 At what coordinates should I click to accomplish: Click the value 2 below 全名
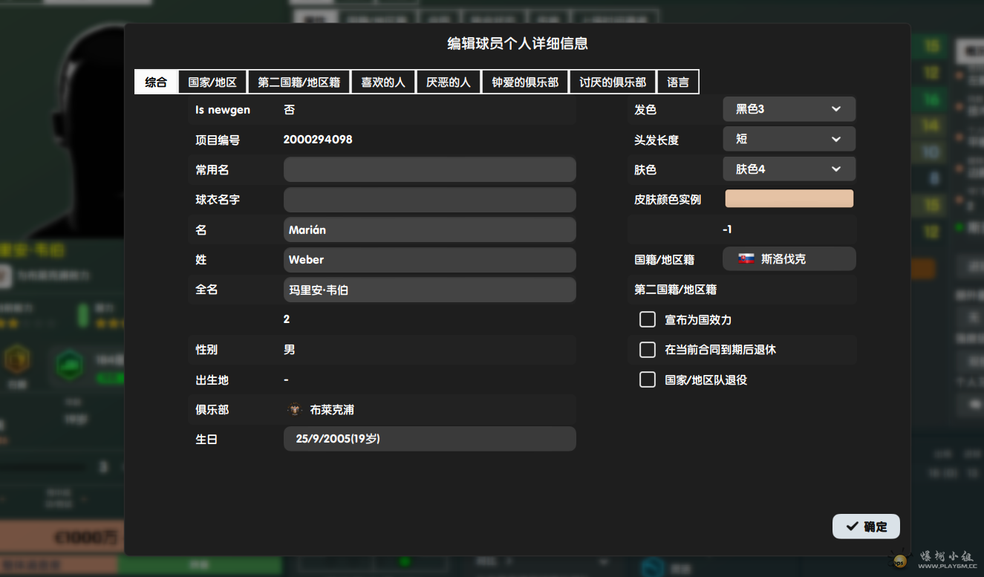pyautogui.click(x=287, y=319)
